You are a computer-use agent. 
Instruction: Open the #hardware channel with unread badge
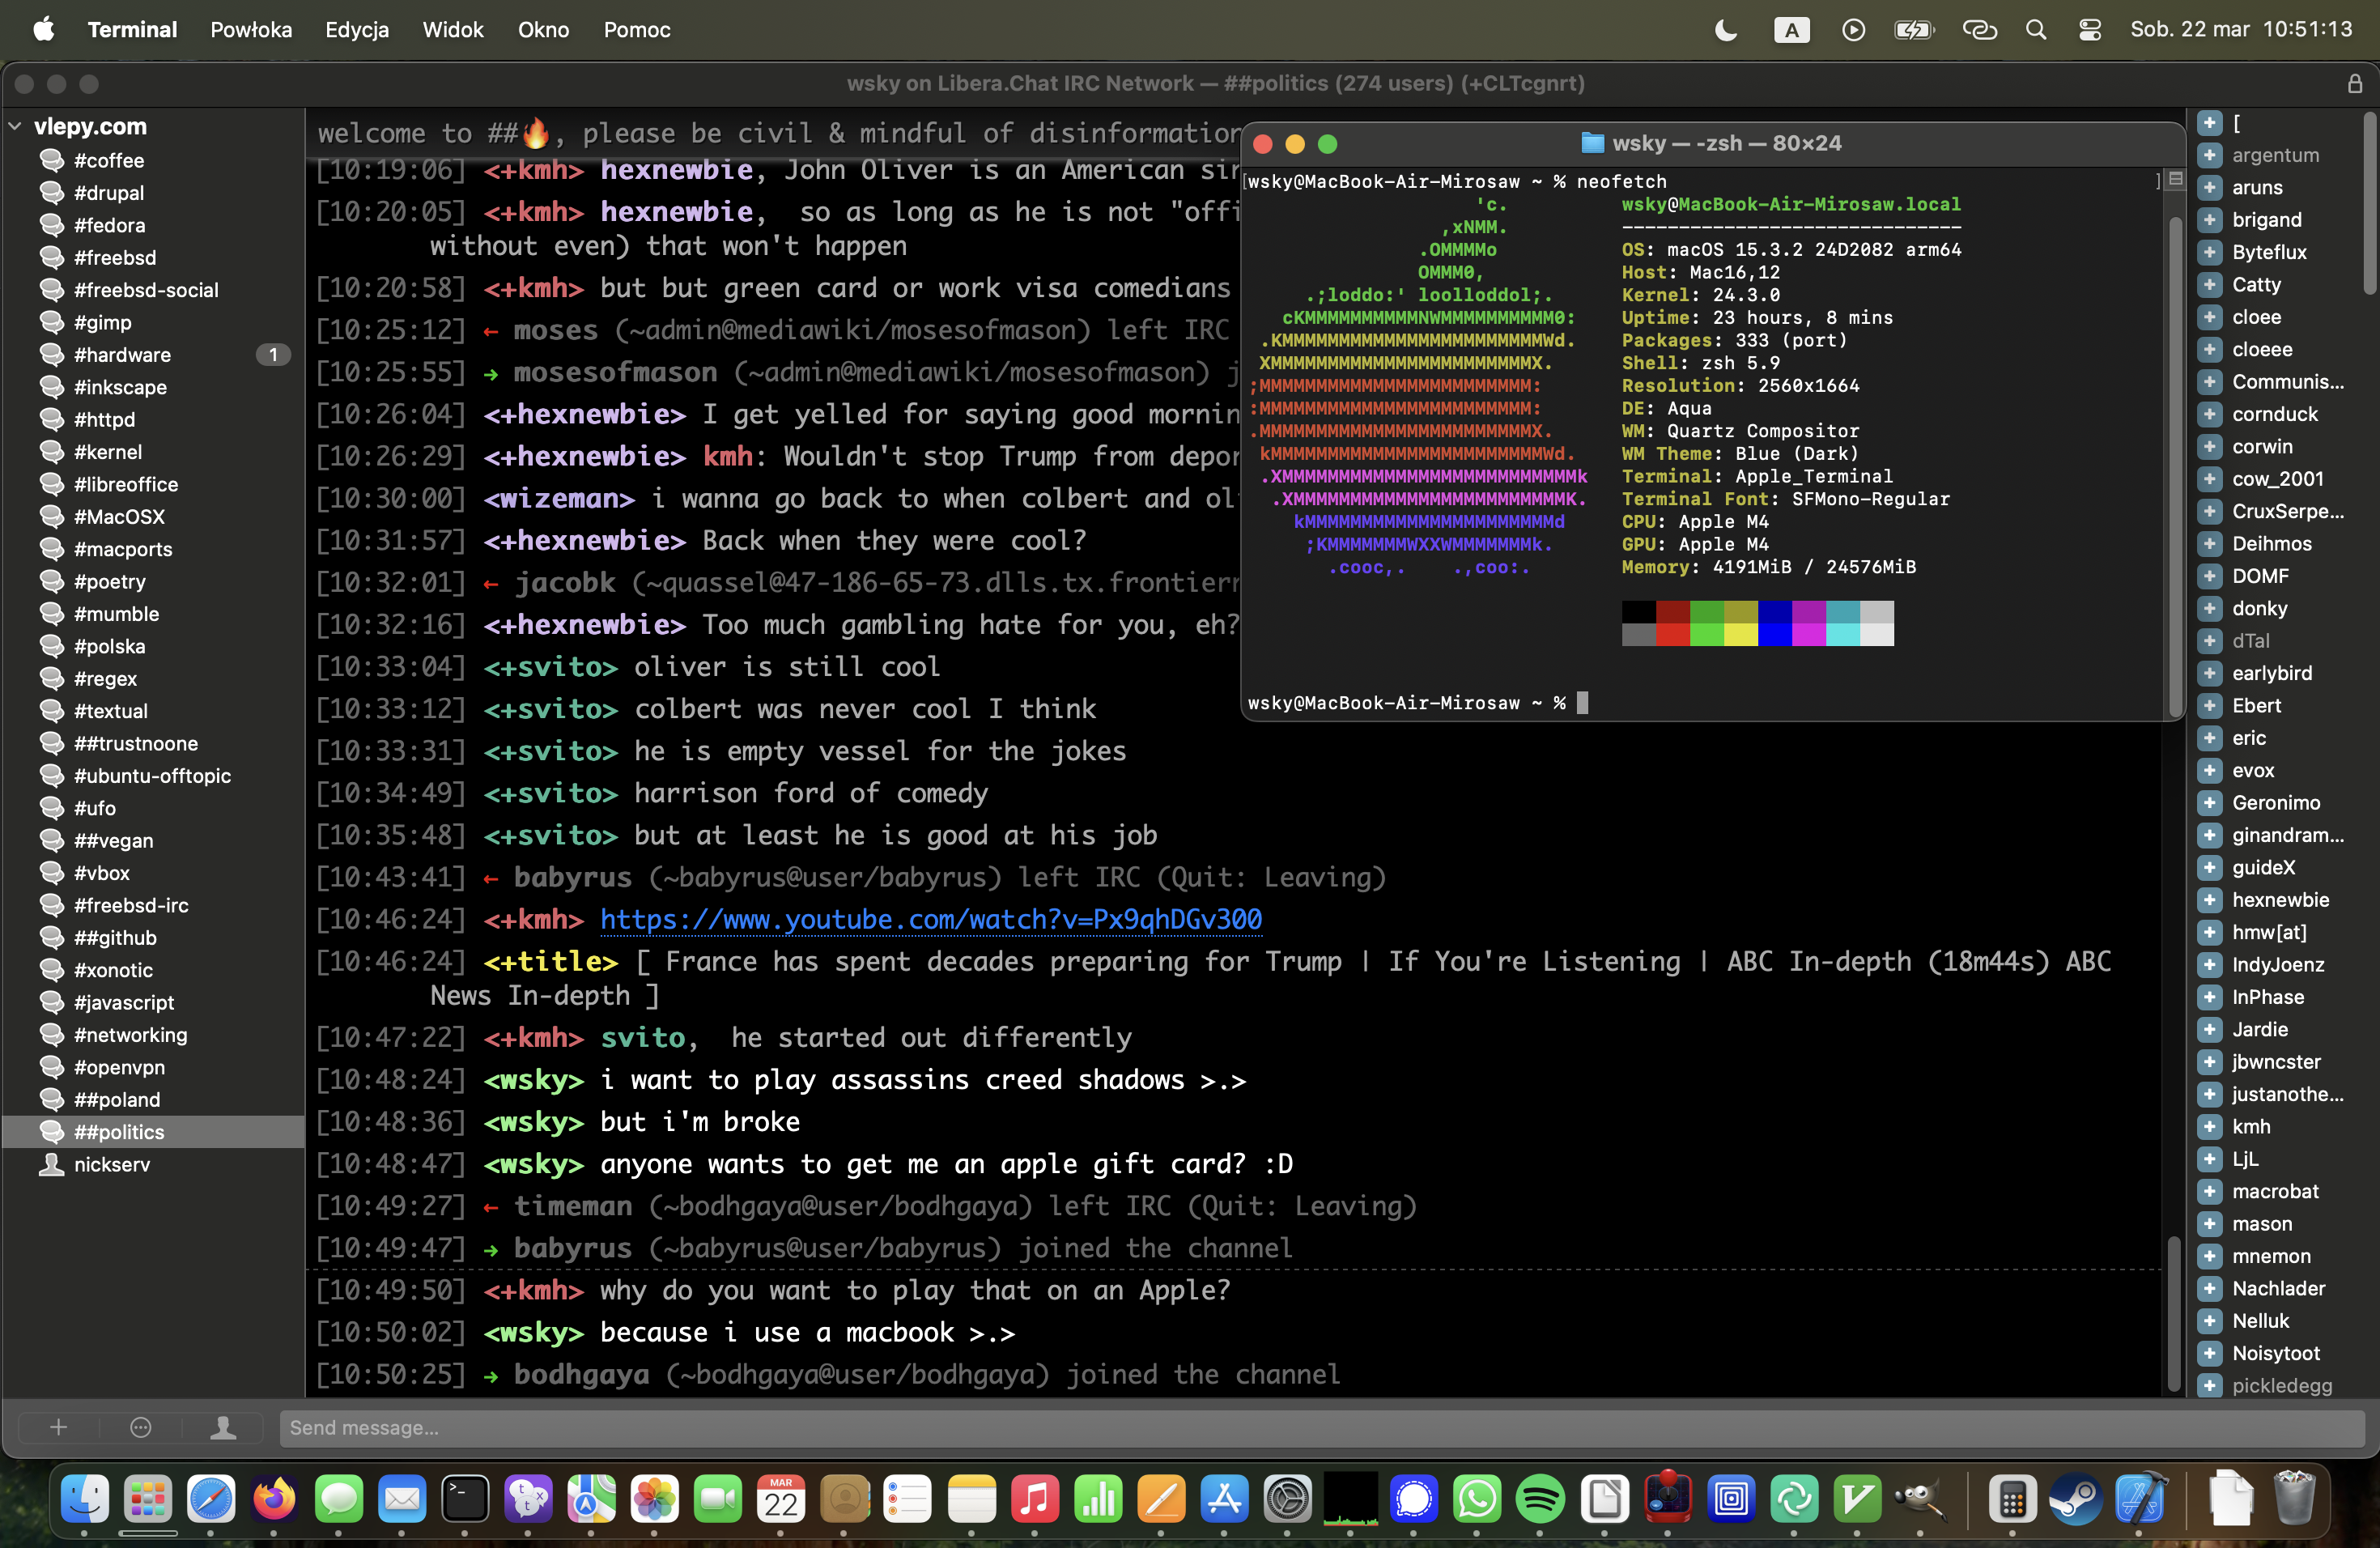coord(122,355)
